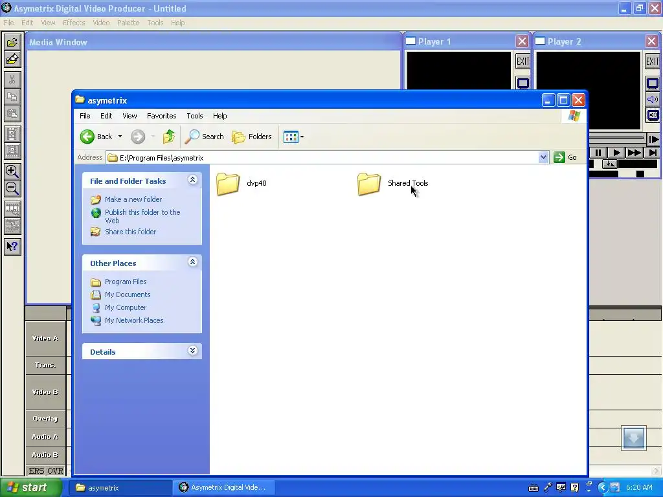Screen dimensions: 663x497
Task: Click the mark-in arrow button in Player 2
Action: [609, 164]
